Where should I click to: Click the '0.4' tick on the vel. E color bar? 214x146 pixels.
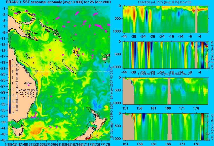tap(207, 44)
